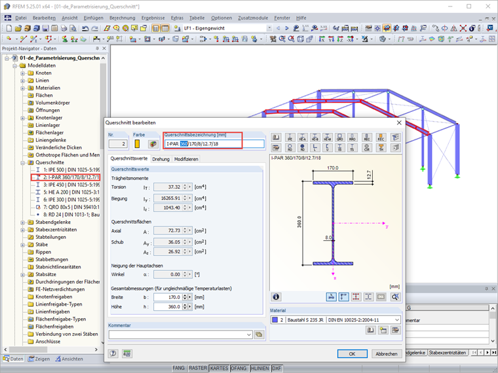This screenshot has width=498, height=373.
Task: Click the Höhe h value field
Action: tap(168, 307)
